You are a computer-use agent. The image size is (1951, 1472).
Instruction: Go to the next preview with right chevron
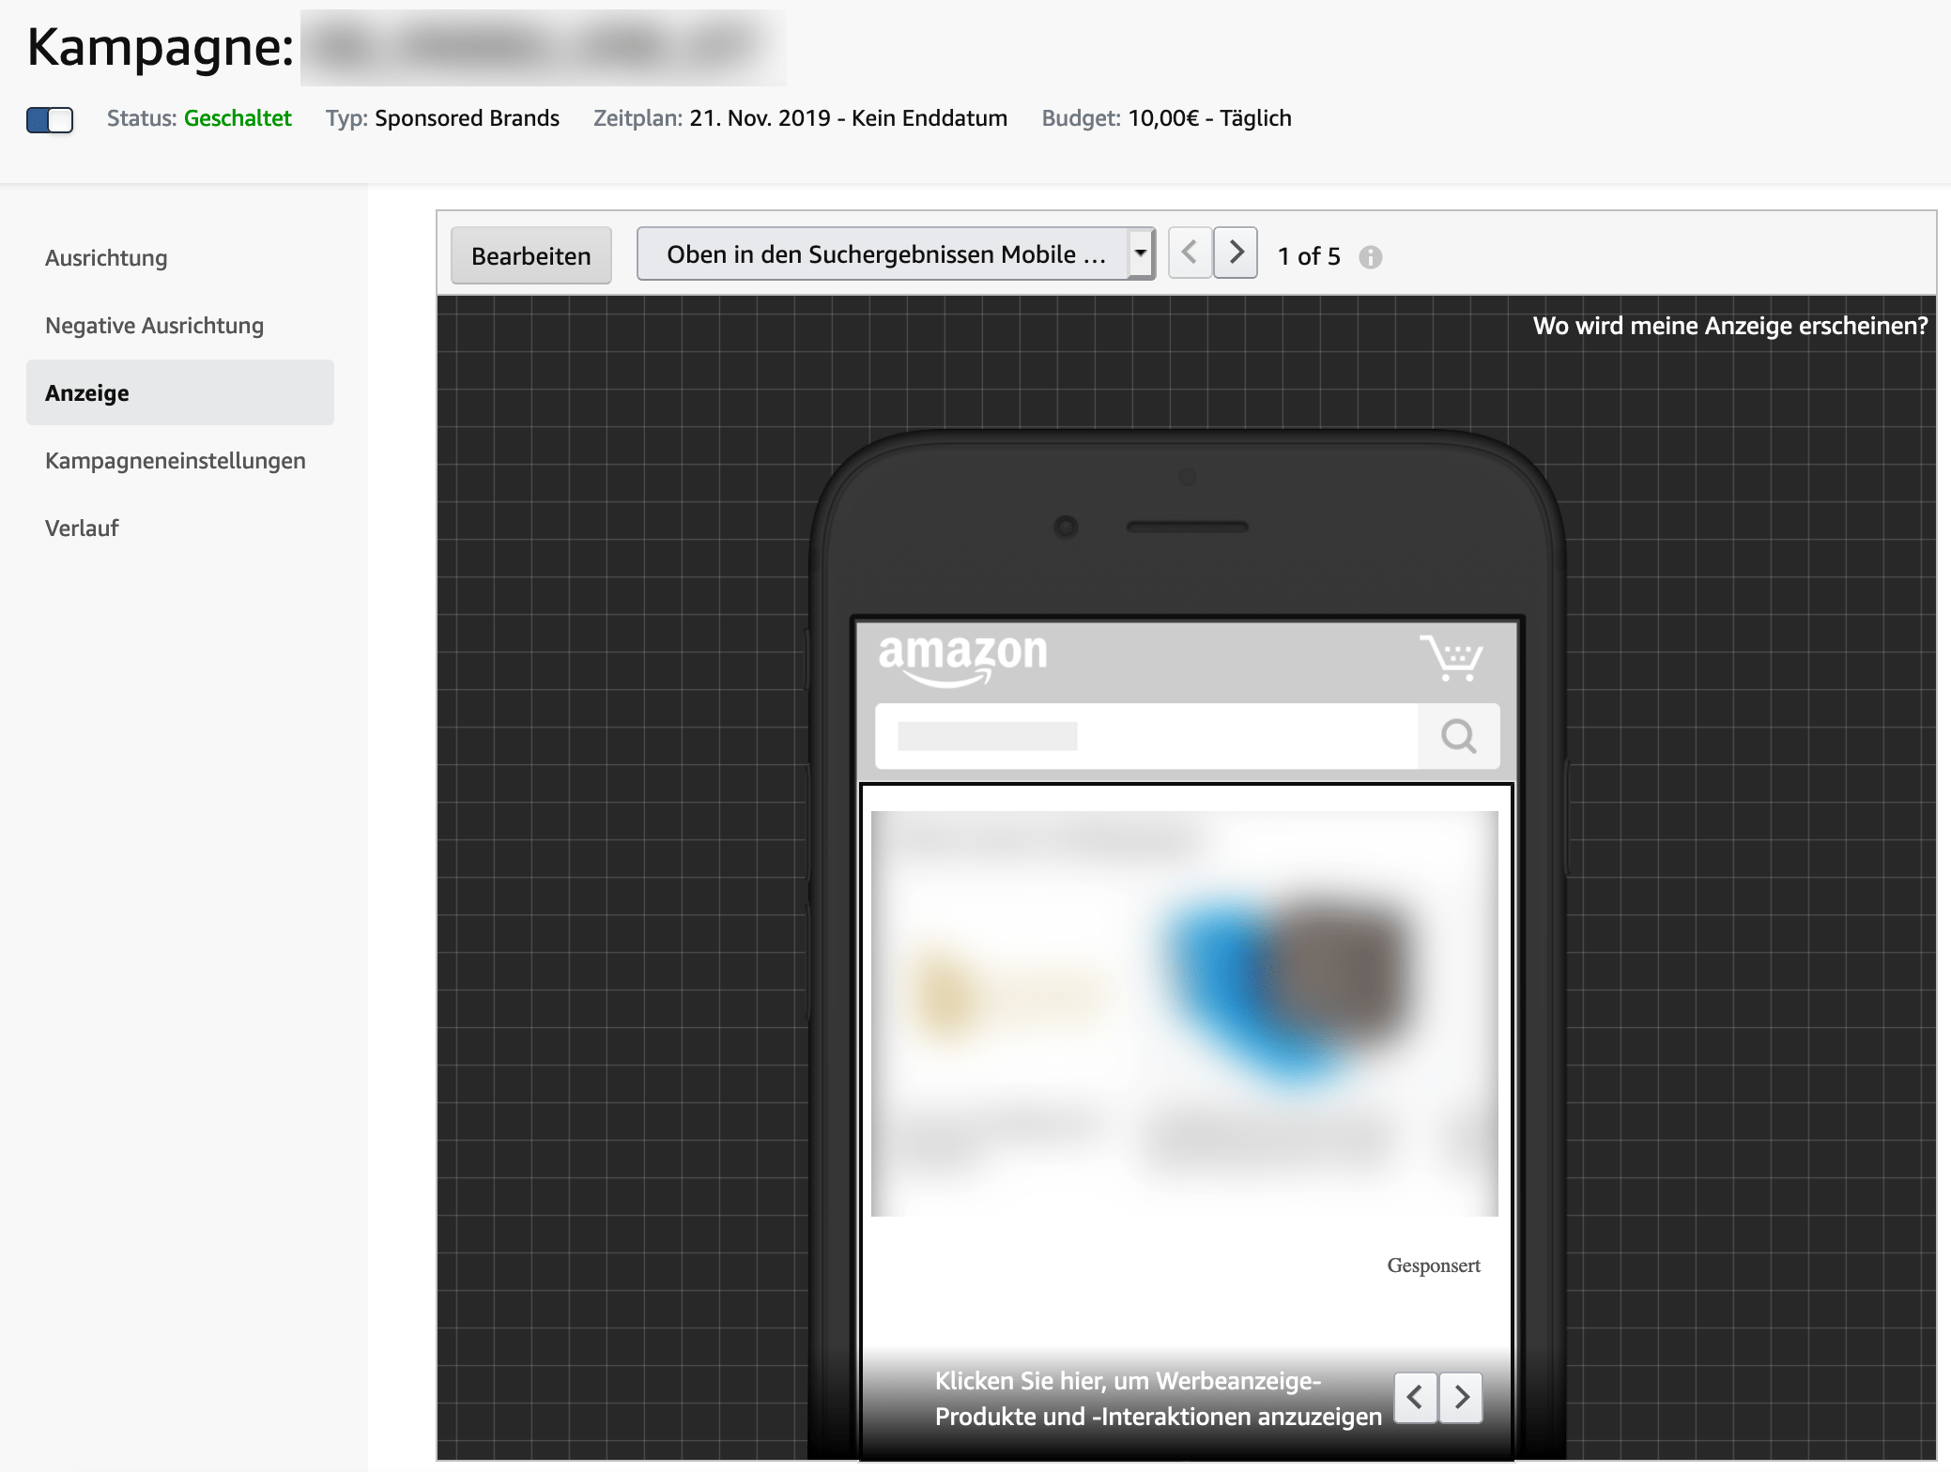point(1236,253)
